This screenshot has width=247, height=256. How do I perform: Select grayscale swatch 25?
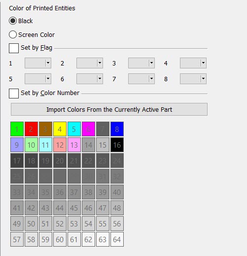click(17, 176)
